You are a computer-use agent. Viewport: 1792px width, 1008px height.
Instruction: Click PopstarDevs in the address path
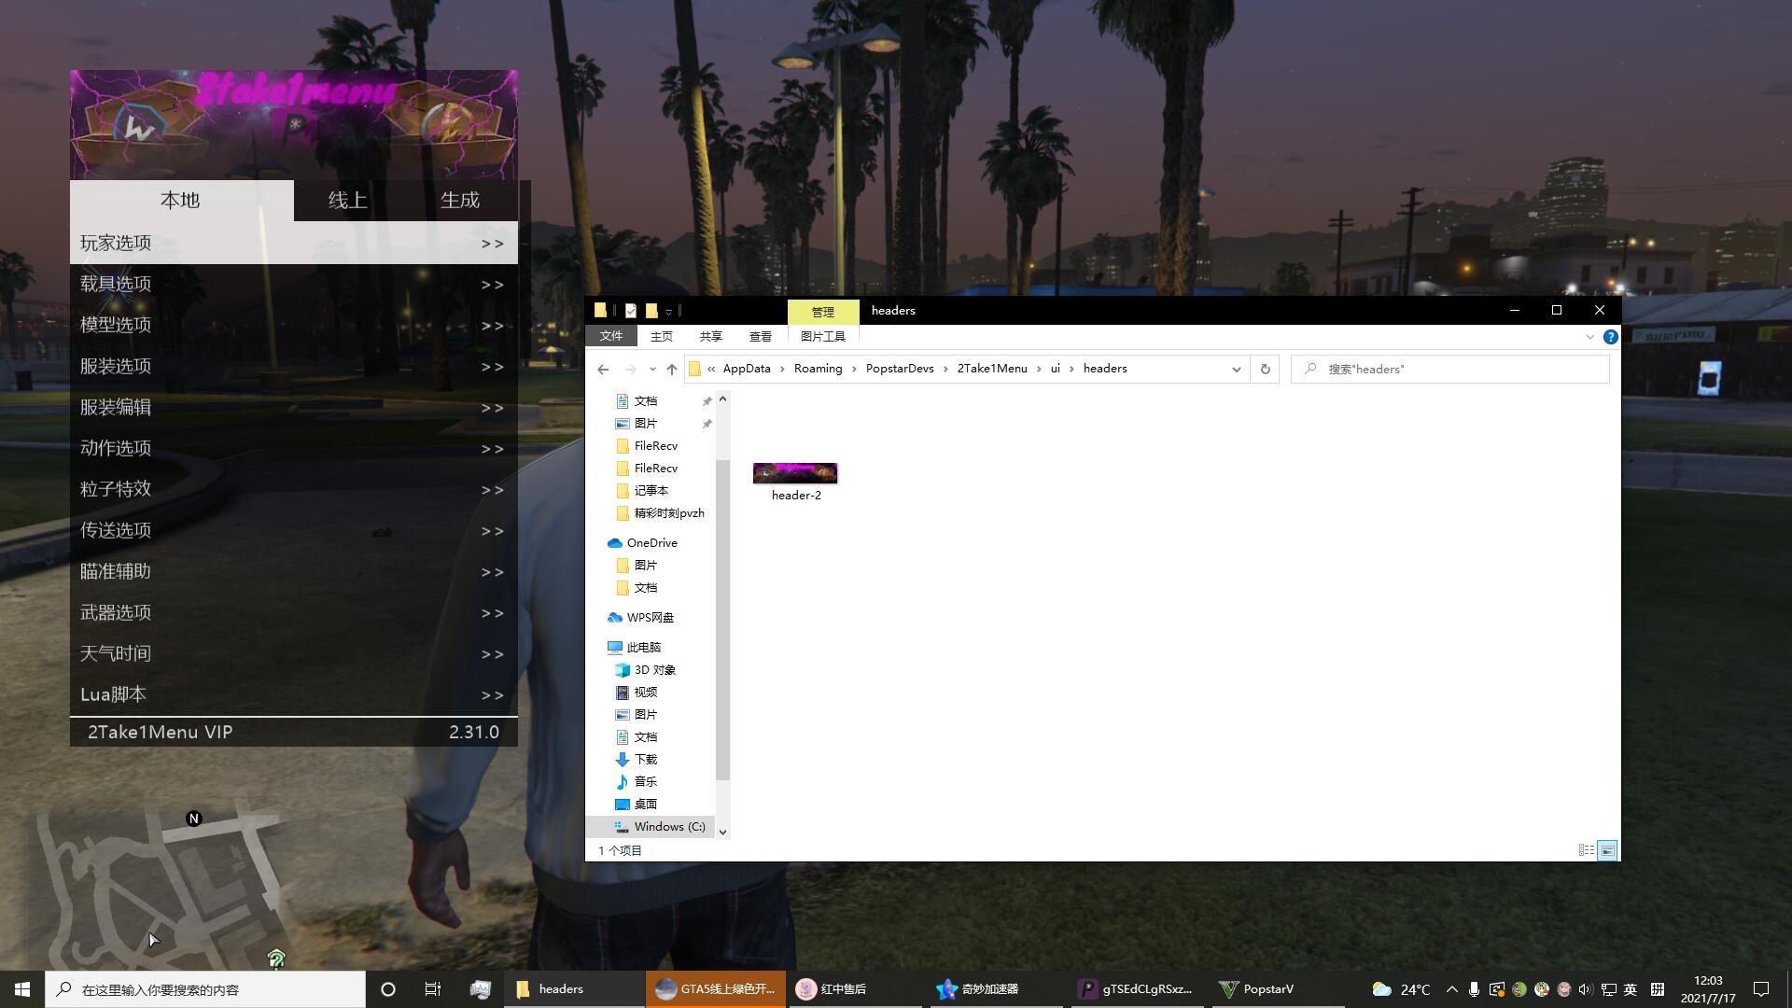click(900, 369)
